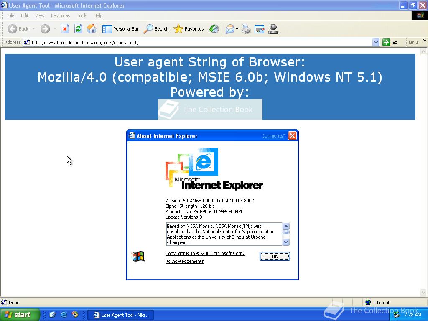
Task: Click the Comments? link in About dialog
Action: pos(273,136)
